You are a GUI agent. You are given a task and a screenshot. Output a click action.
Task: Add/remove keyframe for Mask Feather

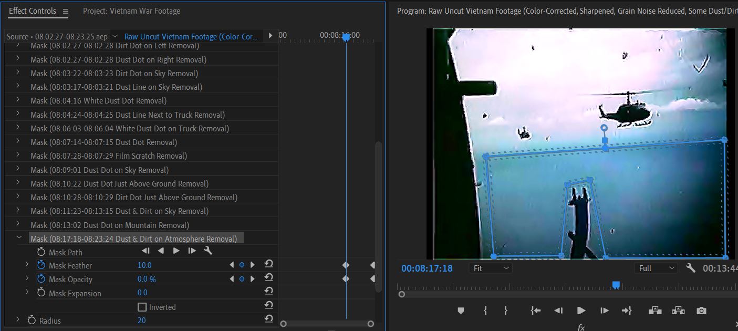(x=242, y=265)
